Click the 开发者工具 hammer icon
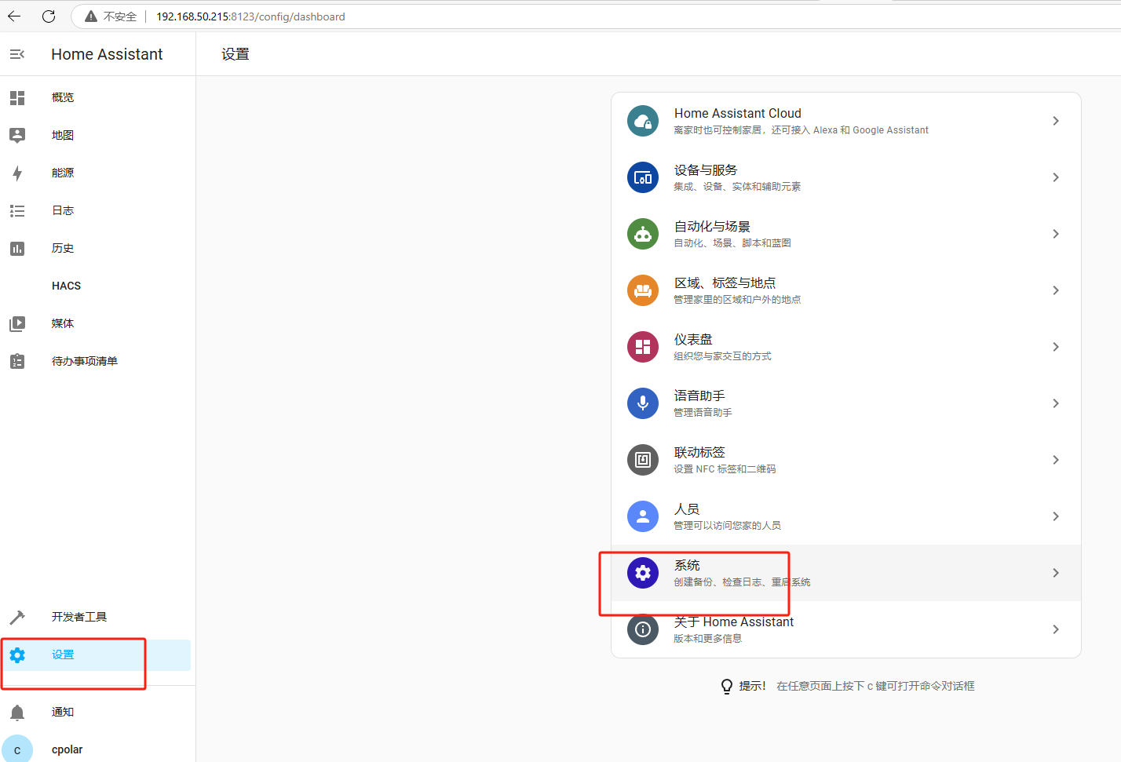1121x762 pixels. (17, 617)
